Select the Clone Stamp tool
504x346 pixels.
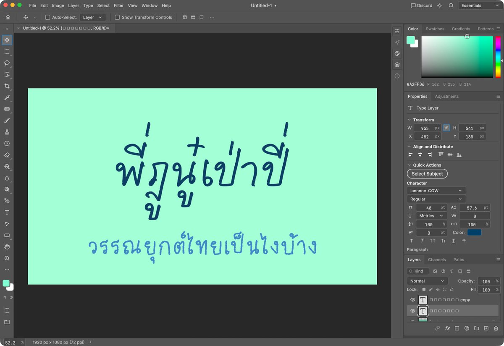[x=7, y=132]
